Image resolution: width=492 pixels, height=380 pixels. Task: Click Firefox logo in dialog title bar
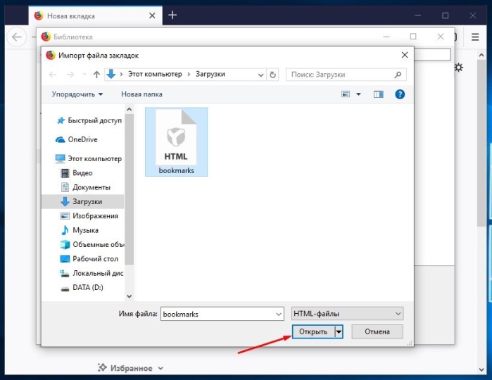click(51, 55)
